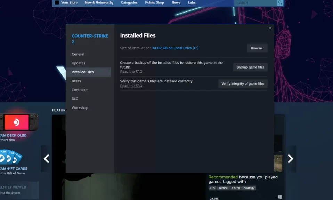Select the Workshop tab

[x=88, y=108]
